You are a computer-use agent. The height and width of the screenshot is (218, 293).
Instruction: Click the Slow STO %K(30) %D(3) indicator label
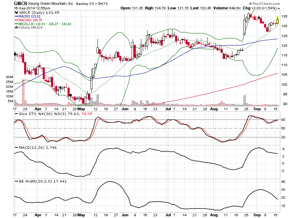point(43,114)
